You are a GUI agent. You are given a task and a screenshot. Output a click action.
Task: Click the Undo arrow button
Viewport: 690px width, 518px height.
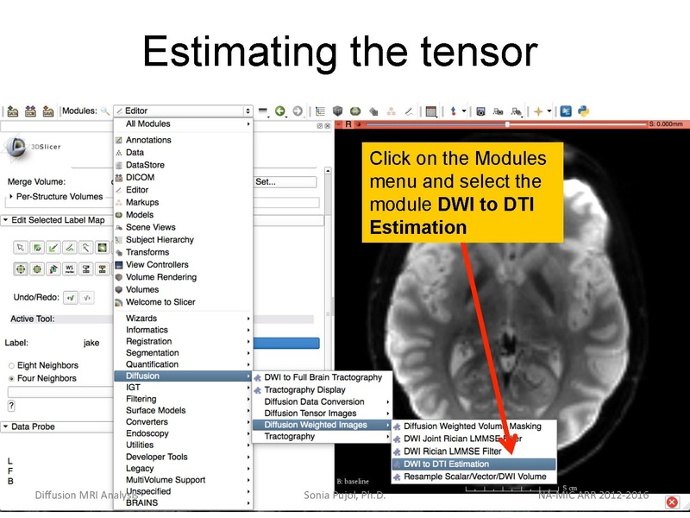pyautogui.click(x=71, y=298)
